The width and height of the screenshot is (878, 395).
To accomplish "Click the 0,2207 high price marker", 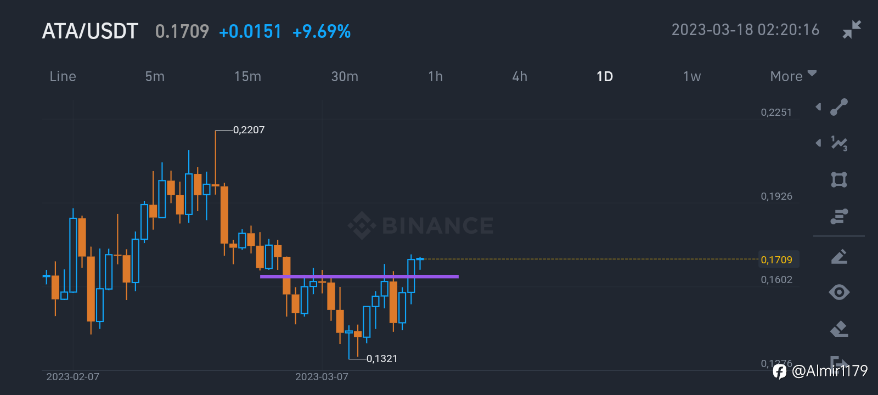I will tap(249, 130).
